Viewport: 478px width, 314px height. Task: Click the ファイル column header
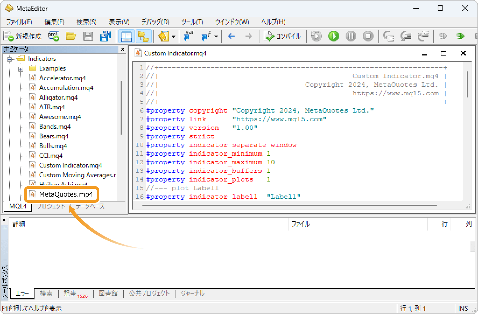(358, 224)
